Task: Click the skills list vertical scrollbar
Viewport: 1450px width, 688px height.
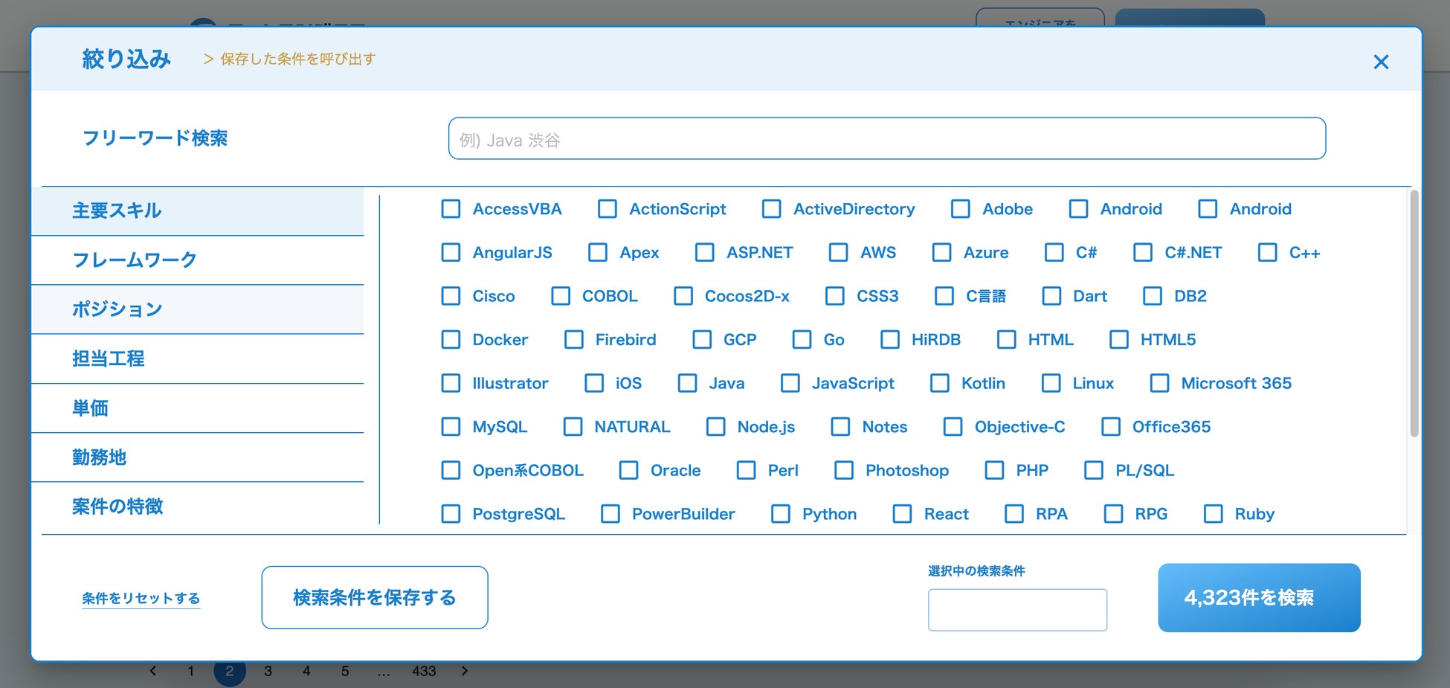Action: 1414,314
